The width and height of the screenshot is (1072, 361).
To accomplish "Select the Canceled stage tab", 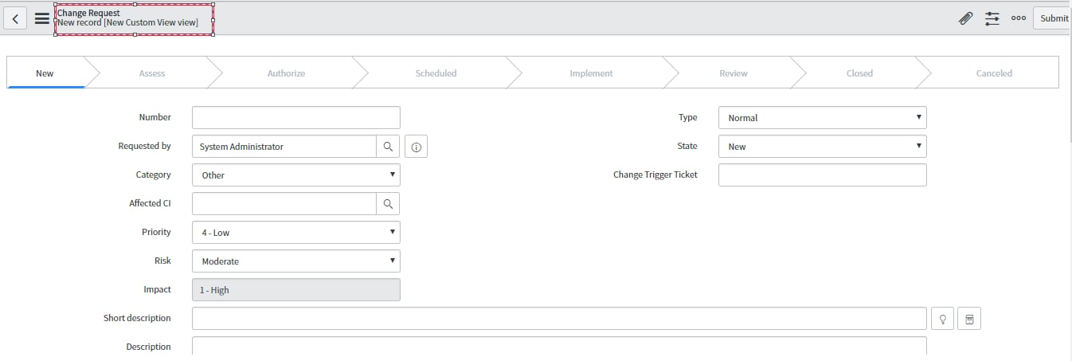I will (994, 73).
